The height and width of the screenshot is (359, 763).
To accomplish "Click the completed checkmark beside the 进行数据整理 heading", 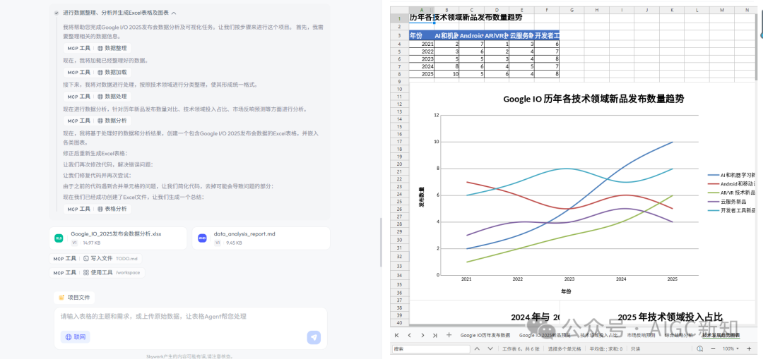I will coord(57,13).
